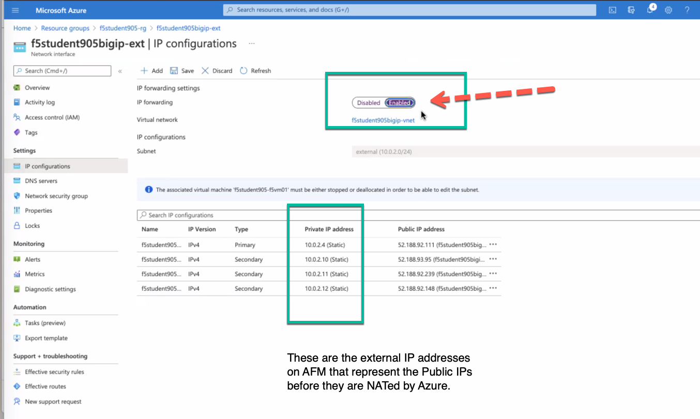
Task: Click the Network security group shield icon
Action: (x=17, y=196)
